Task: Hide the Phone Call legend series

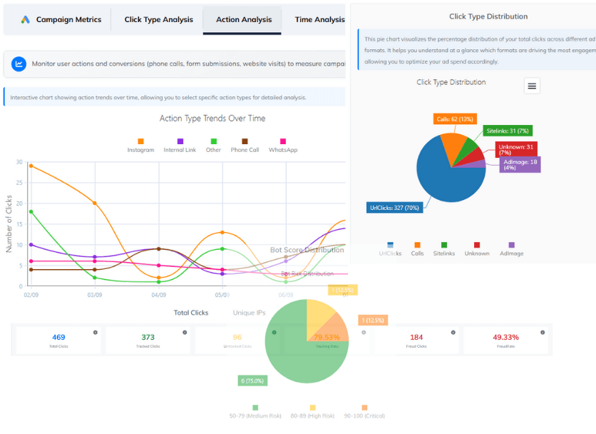Action: point(245,146)
